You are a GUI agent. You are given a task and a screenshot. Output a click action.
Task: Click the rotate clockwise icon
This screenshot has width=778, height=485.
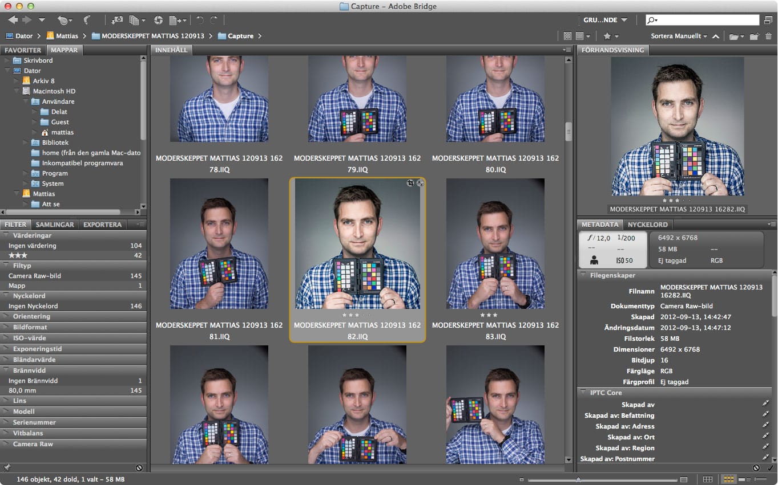click(x=213, y=20)
